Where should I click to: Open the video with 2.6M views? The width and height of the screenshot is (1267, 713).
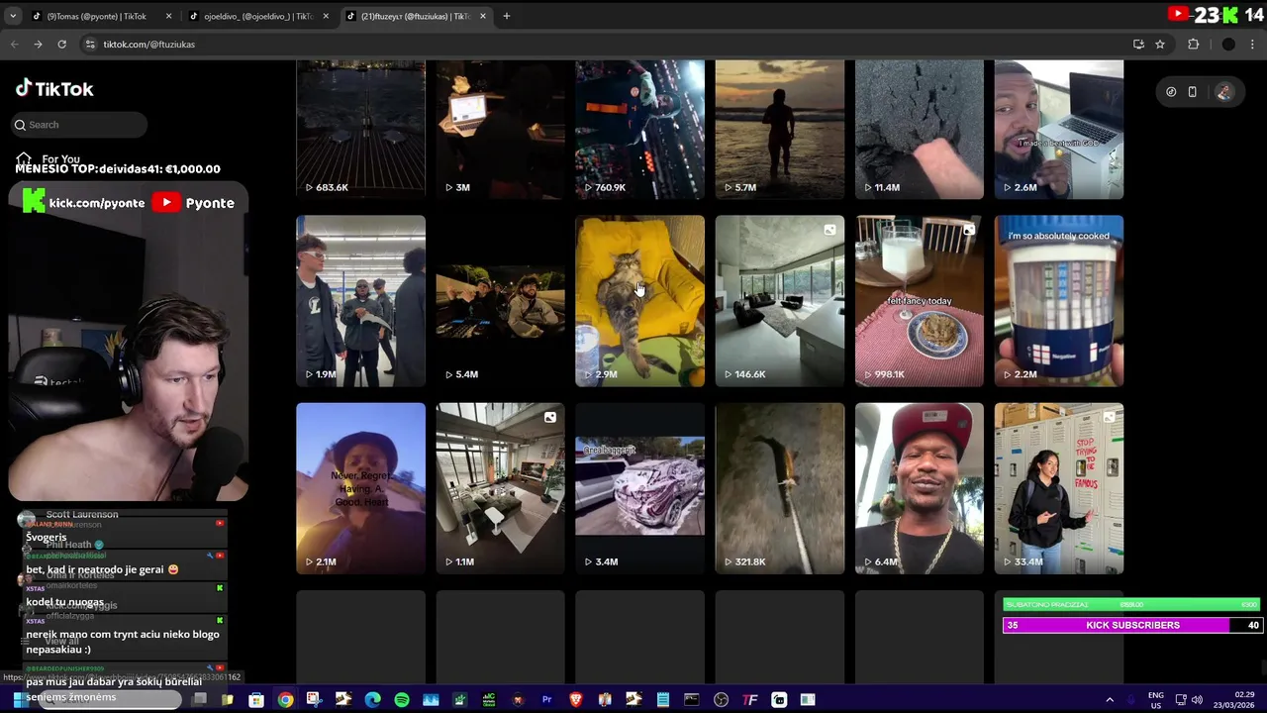(1058, 129)
